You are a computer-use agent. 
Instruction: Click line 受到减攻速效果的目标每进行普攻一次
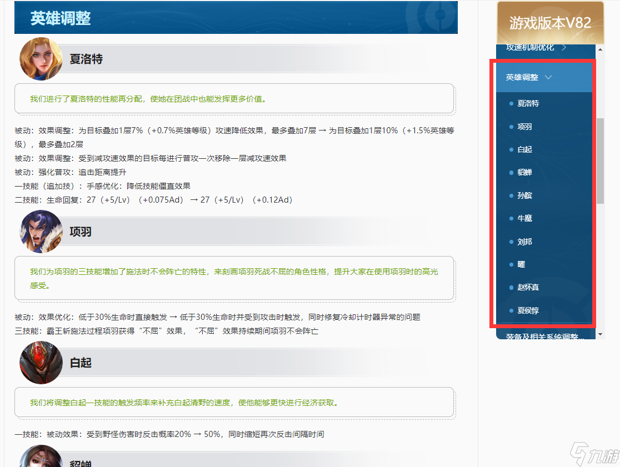[150, 158]
